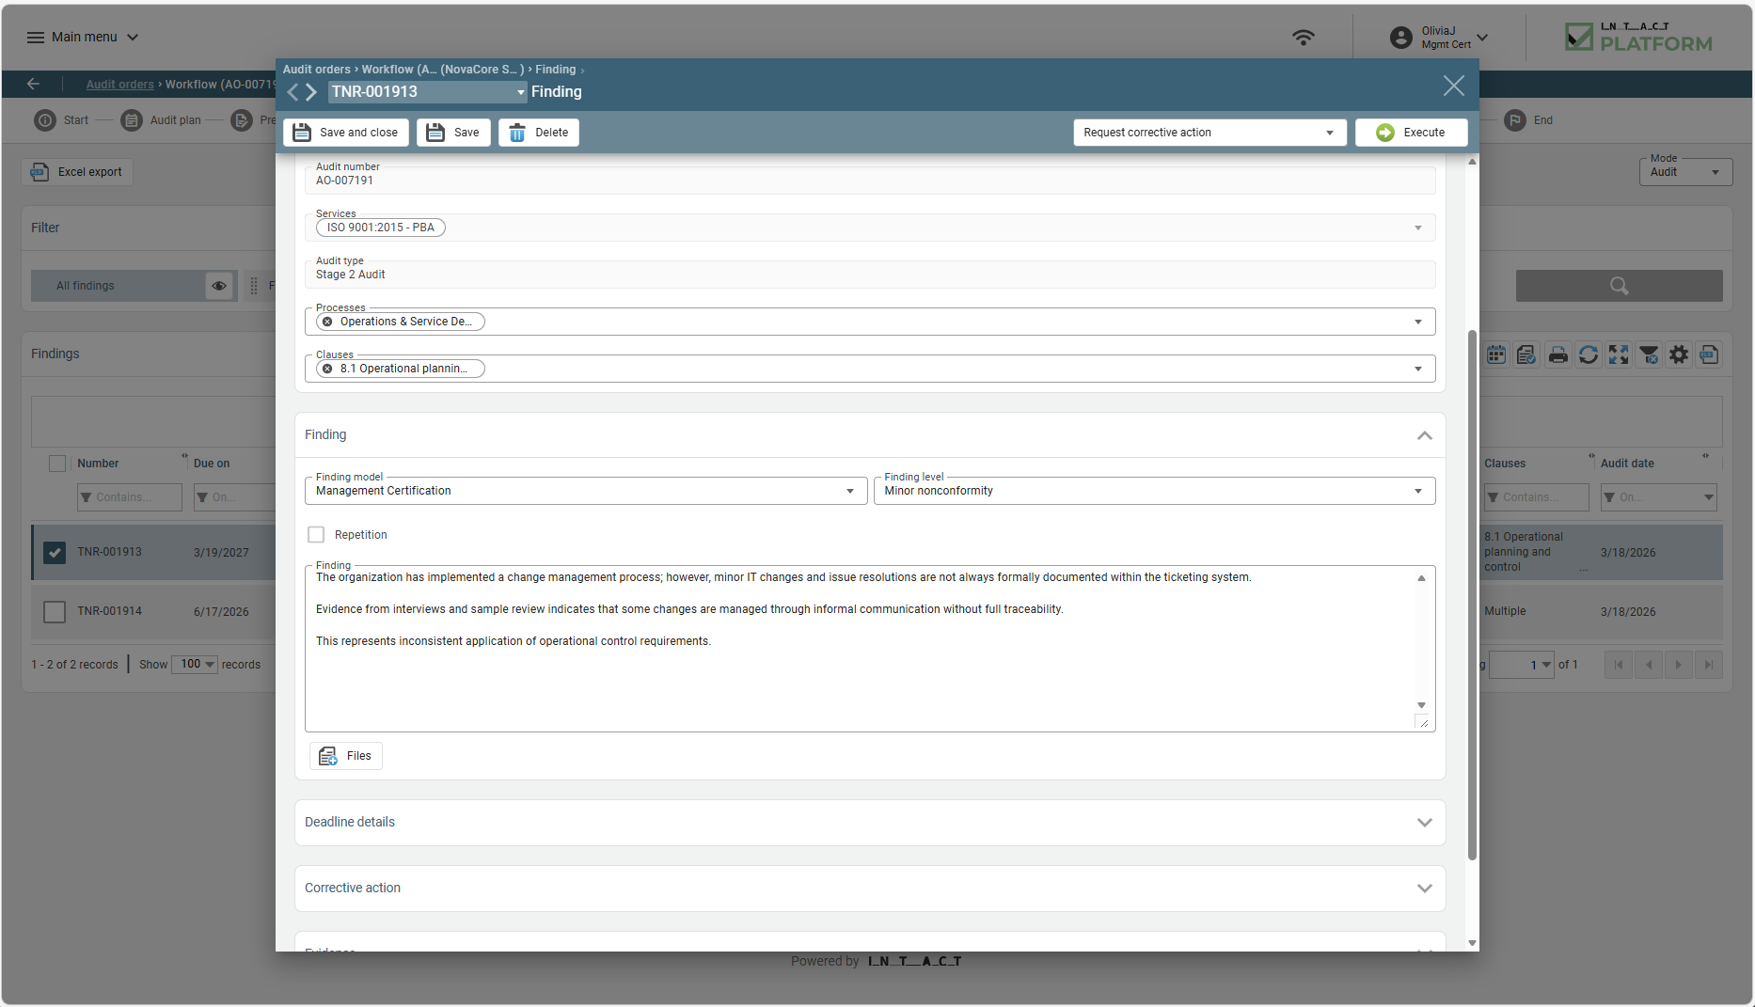Open the Services dropdown arrow
The height and width of the screenshot is (1007, 1755).
[x=1418, y=228]
